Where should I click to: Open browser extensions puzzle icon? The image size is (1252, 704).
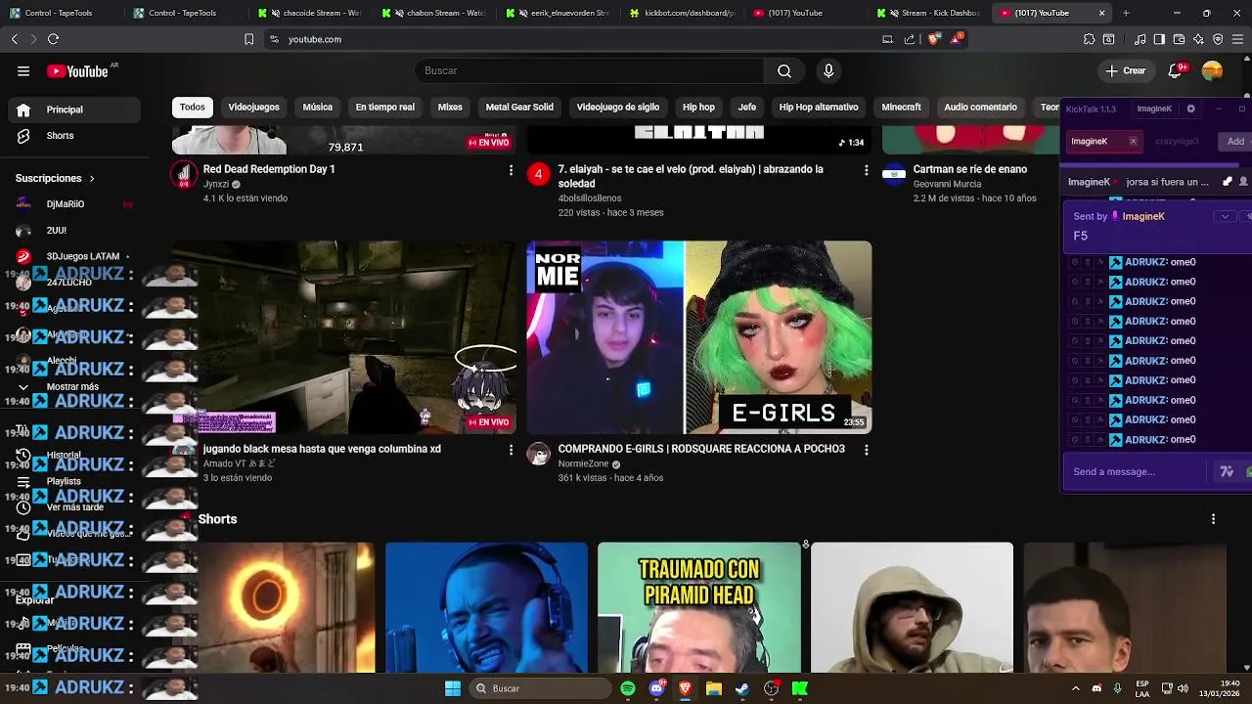[1089, 39]
